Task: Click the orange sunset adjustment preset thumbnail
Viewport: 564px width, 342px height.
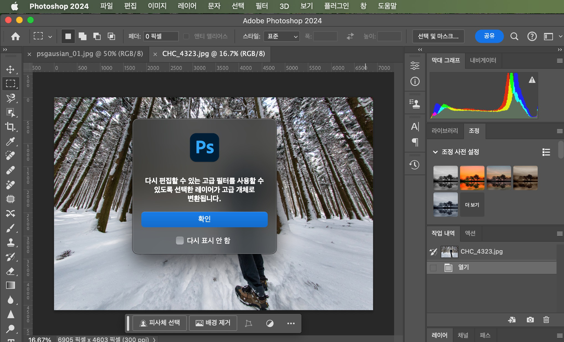Action: pyautogui.click(x=472, y=178)
